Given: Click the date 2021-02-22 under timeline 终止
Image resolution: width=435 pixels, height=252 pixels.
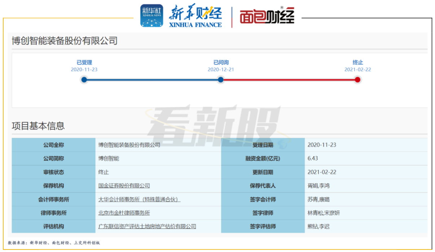Looking at the screenshot, I should (x=357, y=69).
